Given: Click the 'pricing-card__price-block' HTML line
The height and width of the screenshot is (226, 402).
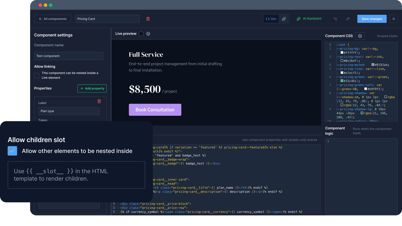Looking at the screenshot, I should click(156, 204).
